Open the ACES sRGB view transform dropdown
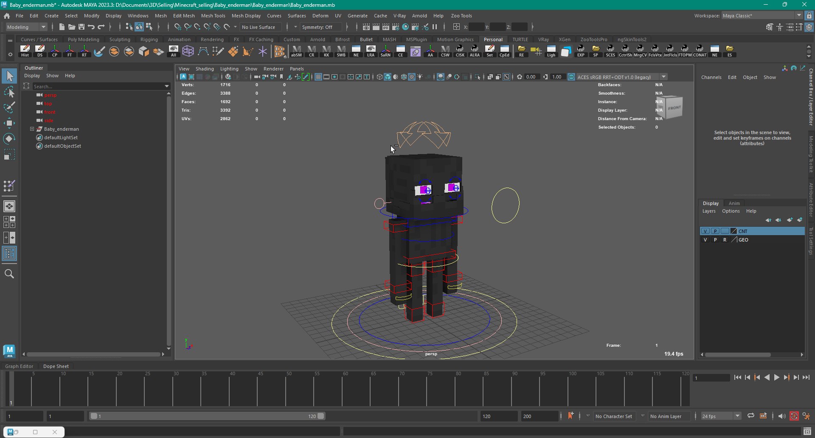 622,77
